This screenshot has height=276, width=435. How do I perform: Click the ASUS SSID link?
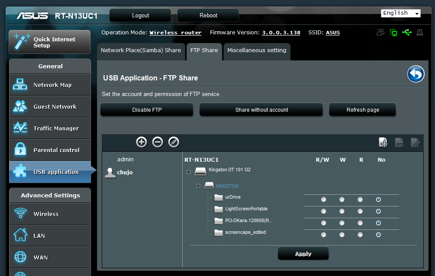pyautogui.click(x=333, y=33)
